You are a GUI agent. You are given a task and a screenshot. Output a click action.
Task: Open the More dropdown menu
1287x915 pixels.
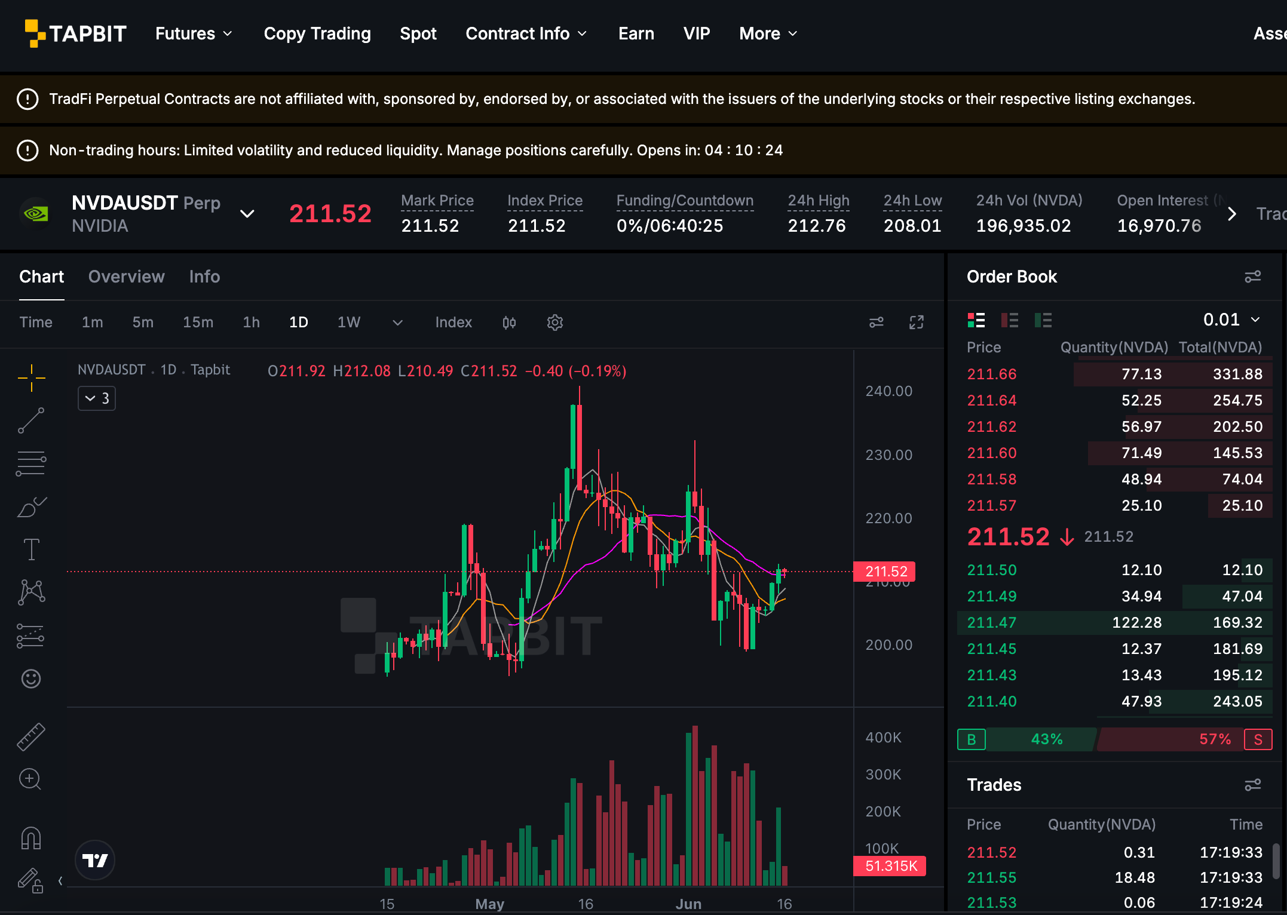[x=768, y=33]
